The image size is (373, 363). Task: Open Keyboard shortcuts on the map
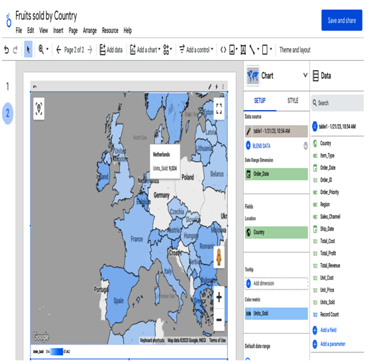click(152, 340)
